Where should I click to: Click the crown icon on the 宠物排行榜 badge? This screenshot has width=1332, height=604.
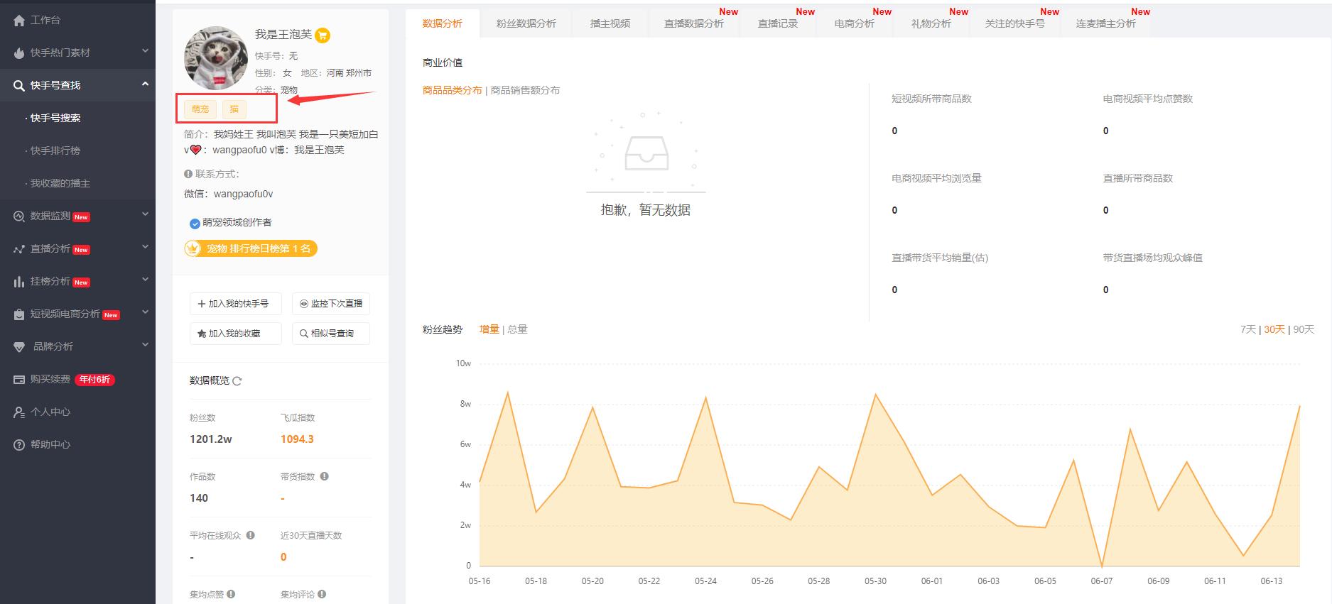(x=193, y=248)
